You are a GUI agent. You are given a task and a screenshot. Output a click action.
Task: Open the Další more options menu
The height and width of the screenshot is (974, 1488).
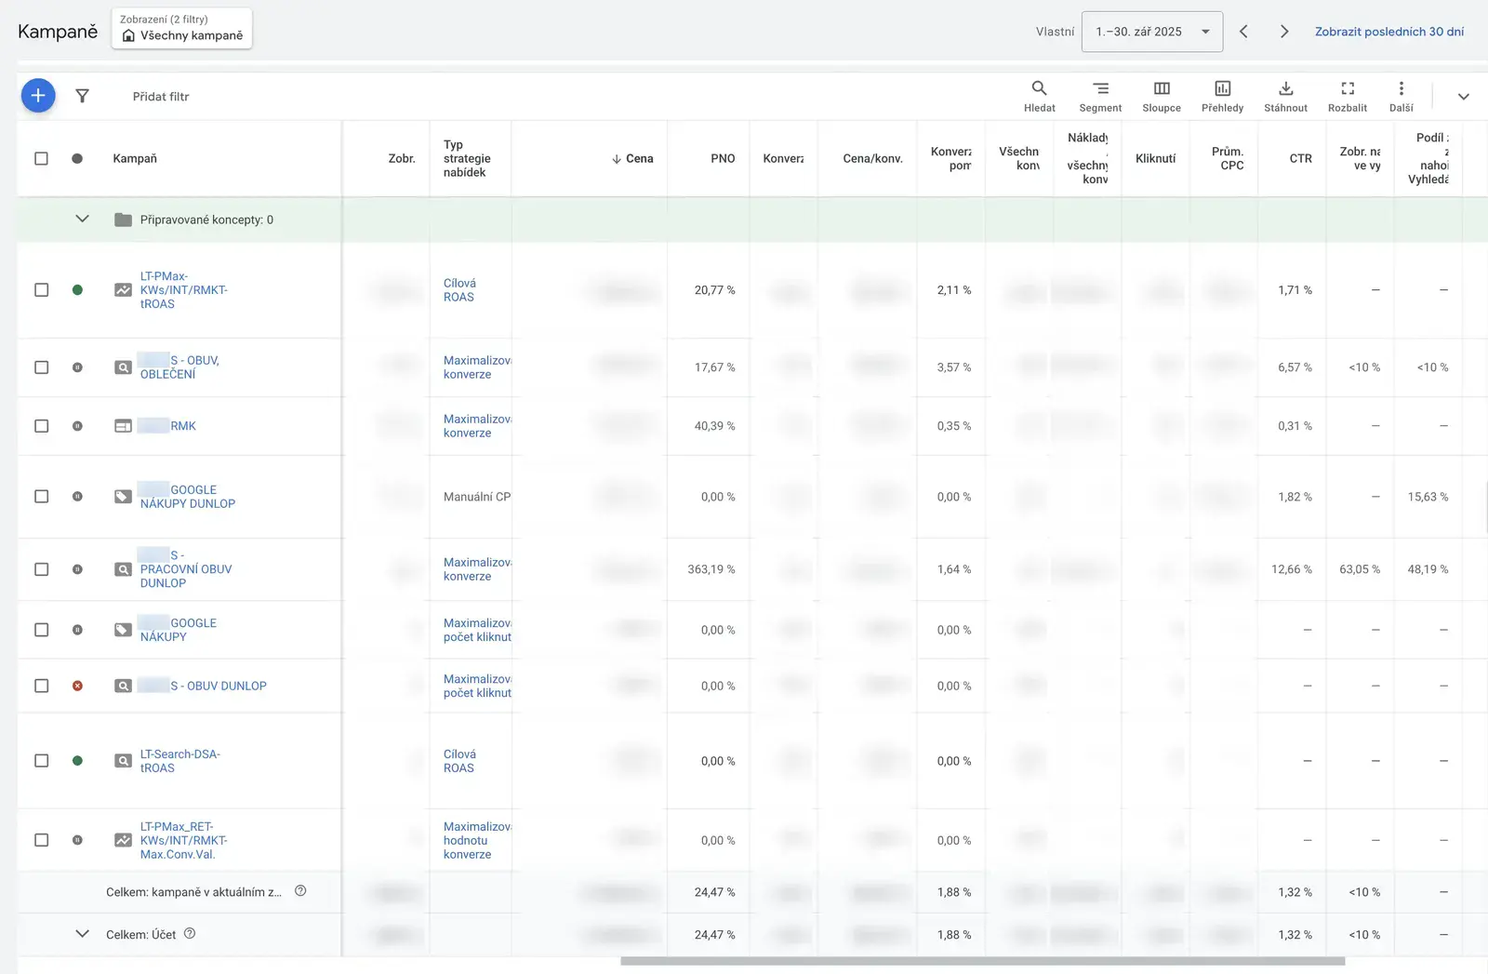pyautogui.click(x=1402, y=96)
